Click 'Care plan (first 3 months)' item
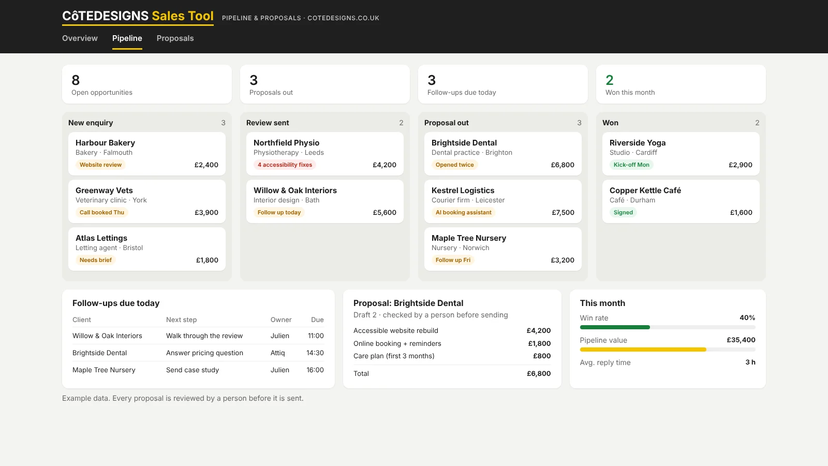The width and height of the screenshot is (828, 466). (394, 356)
